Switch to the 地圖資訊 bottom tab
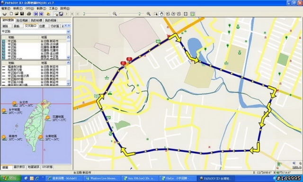 33,167
